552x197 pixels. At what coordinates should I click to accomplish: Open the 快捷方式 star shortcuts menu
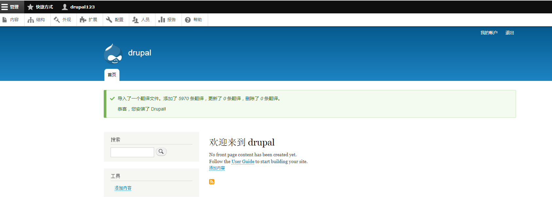(x=40, y=7)
